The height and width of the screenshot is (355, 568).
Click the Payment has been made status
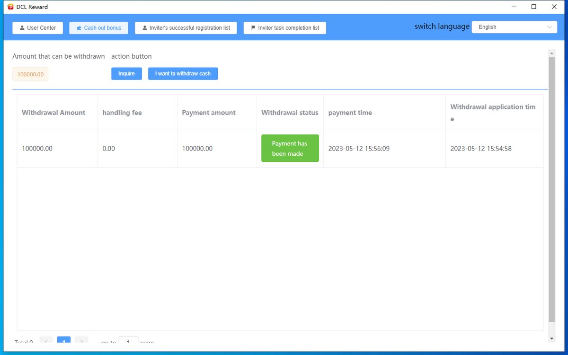[290, 148]
